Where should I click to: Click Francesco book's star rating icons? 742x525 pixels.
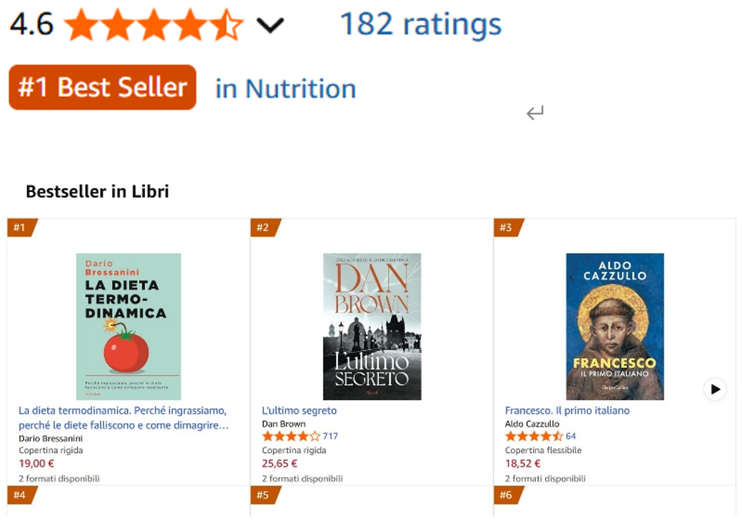(534, 437)
